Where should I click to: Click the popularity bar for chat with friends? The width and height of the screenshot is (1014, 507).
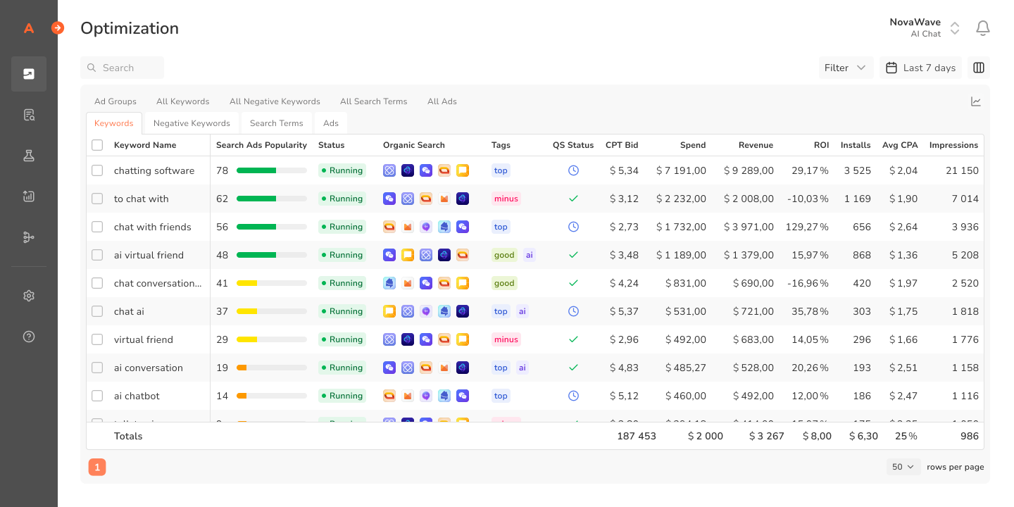[x=271, y=227]
